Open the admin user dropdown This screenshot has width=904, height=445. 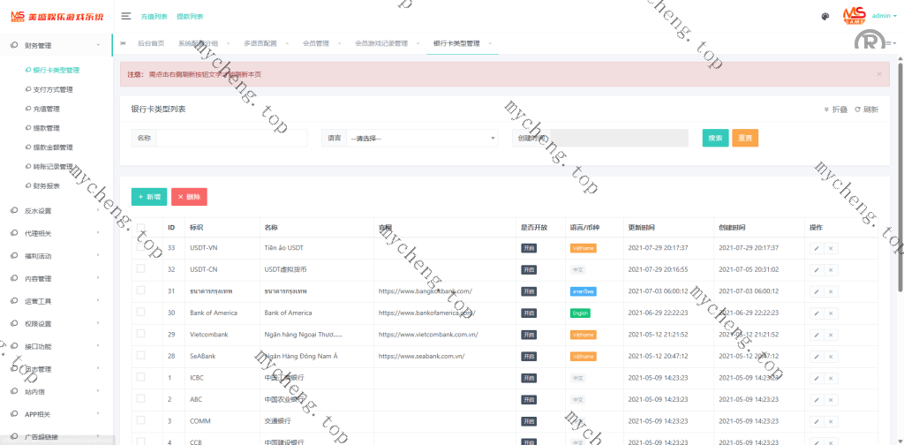point(884,16)
